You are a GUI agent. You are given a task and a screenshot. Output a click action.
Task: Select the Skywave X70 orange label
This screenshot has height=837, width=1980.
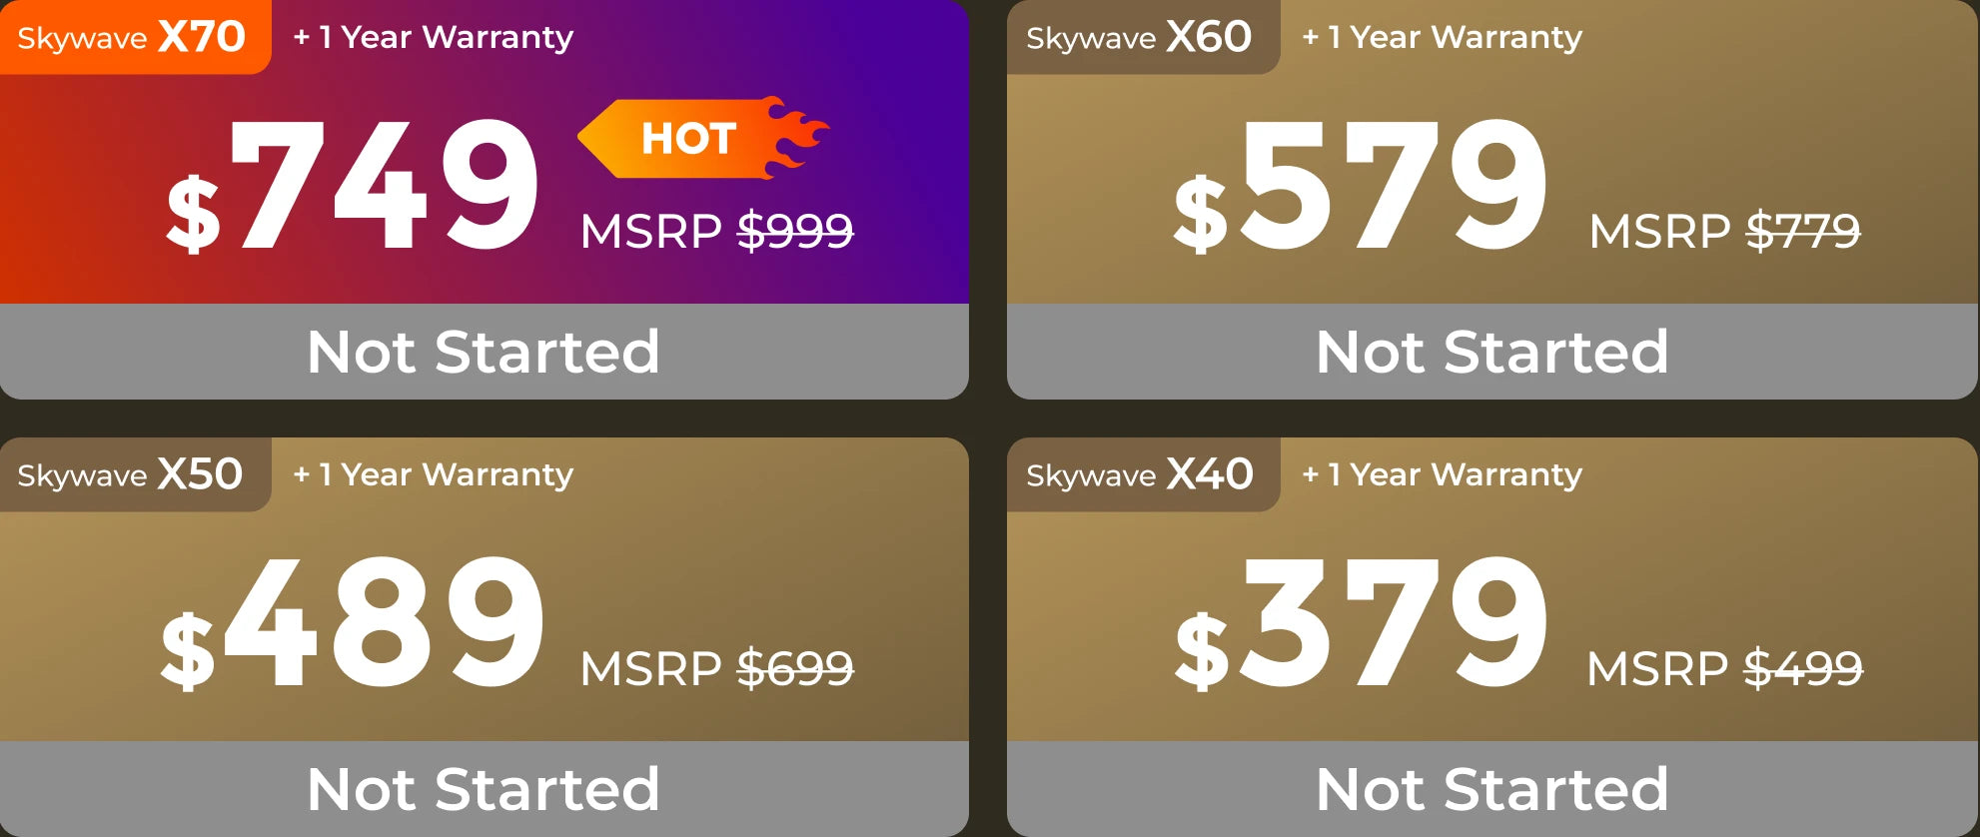point(135,37)
